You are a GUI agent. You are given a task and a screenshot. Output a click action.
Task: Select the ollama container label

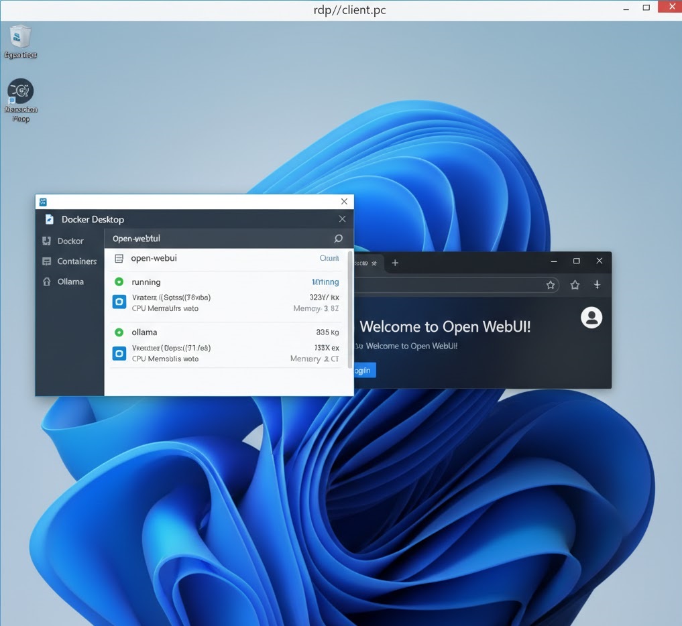(144, 332)
